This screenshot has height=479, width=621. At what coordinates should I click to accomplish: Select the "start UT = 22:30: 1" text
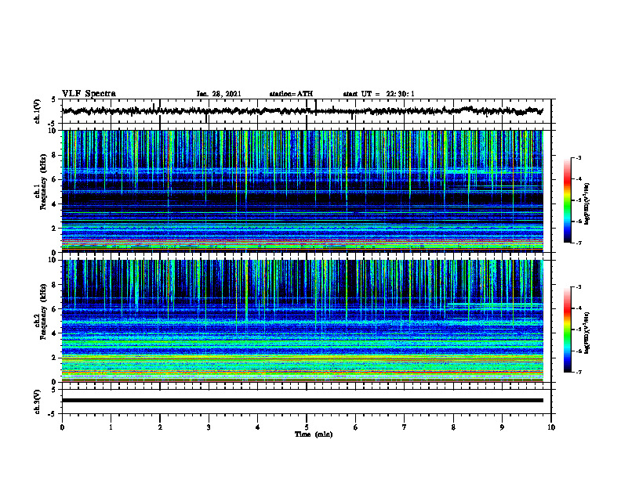coord(379,94)
